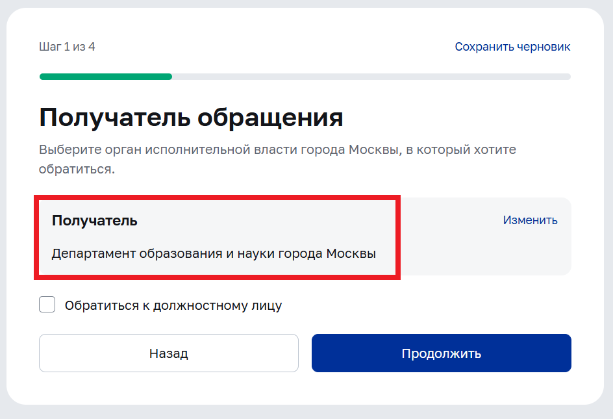This screenshot has width=613, height=419.
Task: Click the 'Шаг 1 из 4' step indicator
Action: 67,47
